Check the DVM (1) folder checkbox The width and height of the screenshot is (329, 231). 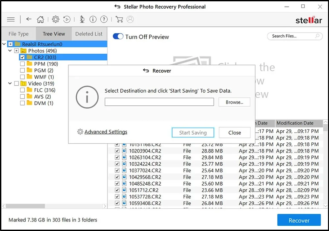click(x=22, y=103)
